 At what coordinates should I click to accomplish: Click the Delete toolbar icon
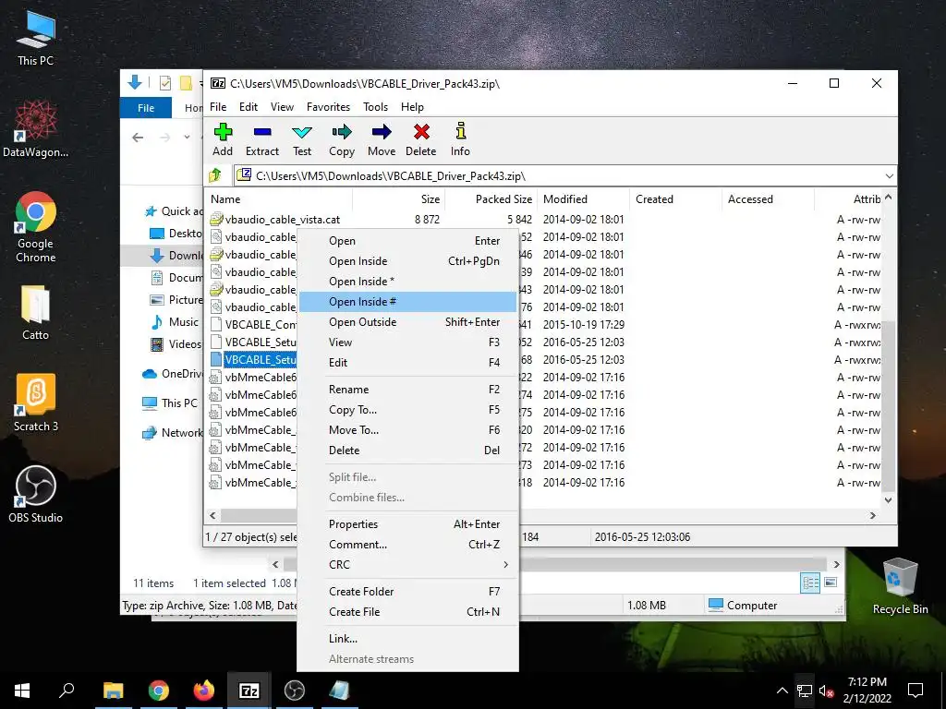point(421,140)
